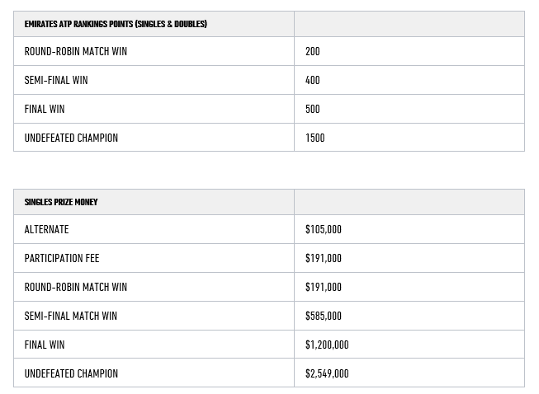Click the $105,000 prize amount
539x394 pixels.
coord(324,229)
